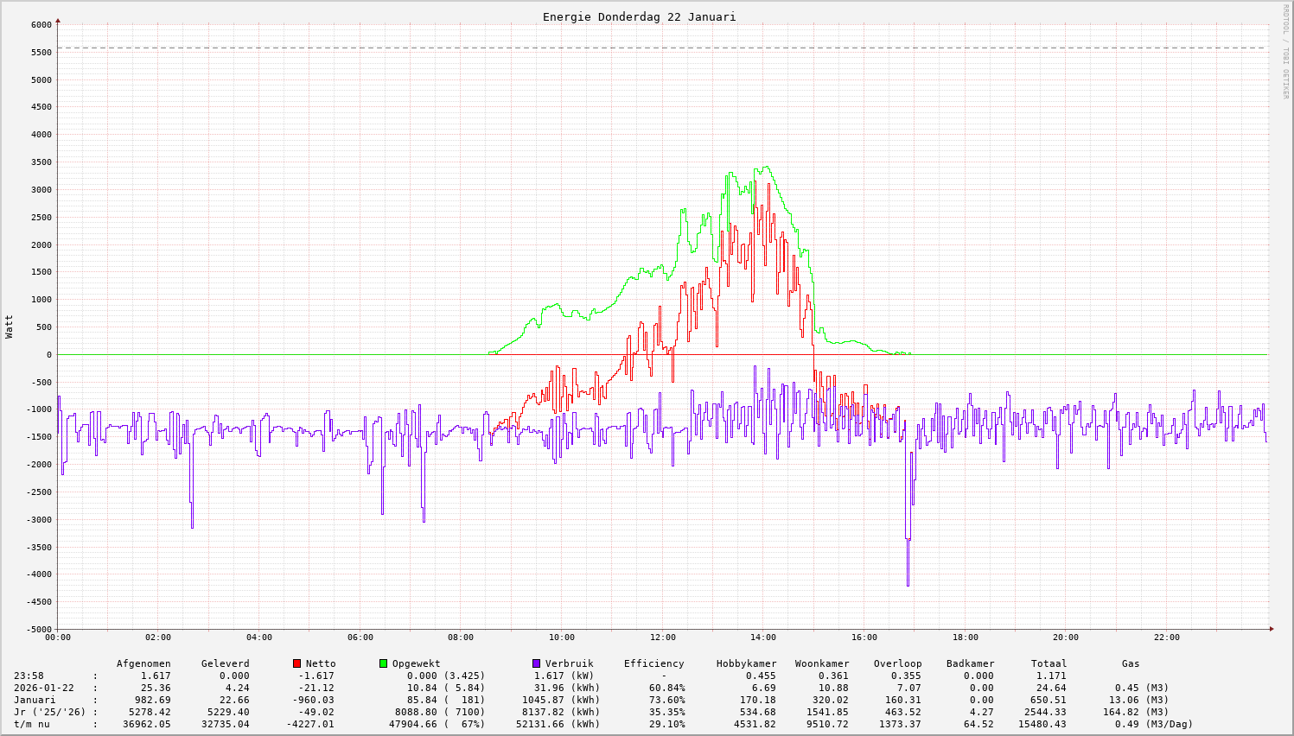Click the red Netto legend swatch

297,663
